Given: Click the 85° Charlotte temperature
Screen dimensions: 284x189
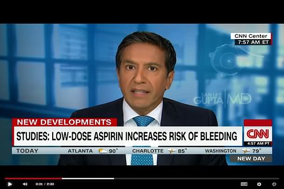Looking at the screenshot, I should (x=183, y=151).
